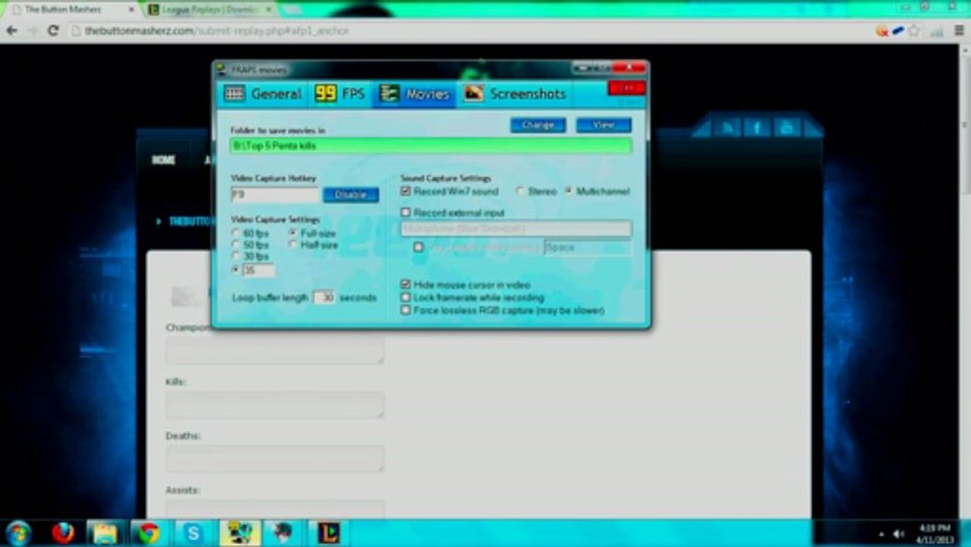
Task: Click the Kills input field
Action: coord(275,405)
